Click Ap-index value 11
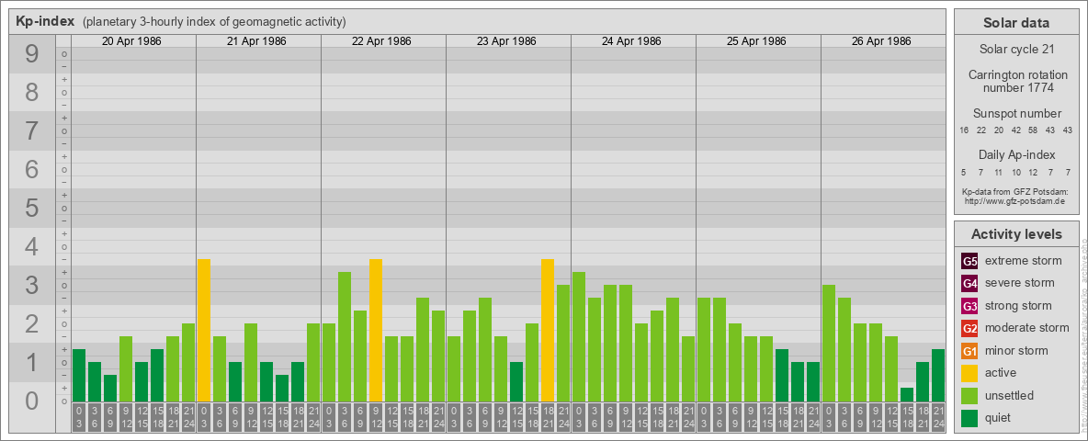The height and width of the screenshot is (441, 1088). pos(999,172)
